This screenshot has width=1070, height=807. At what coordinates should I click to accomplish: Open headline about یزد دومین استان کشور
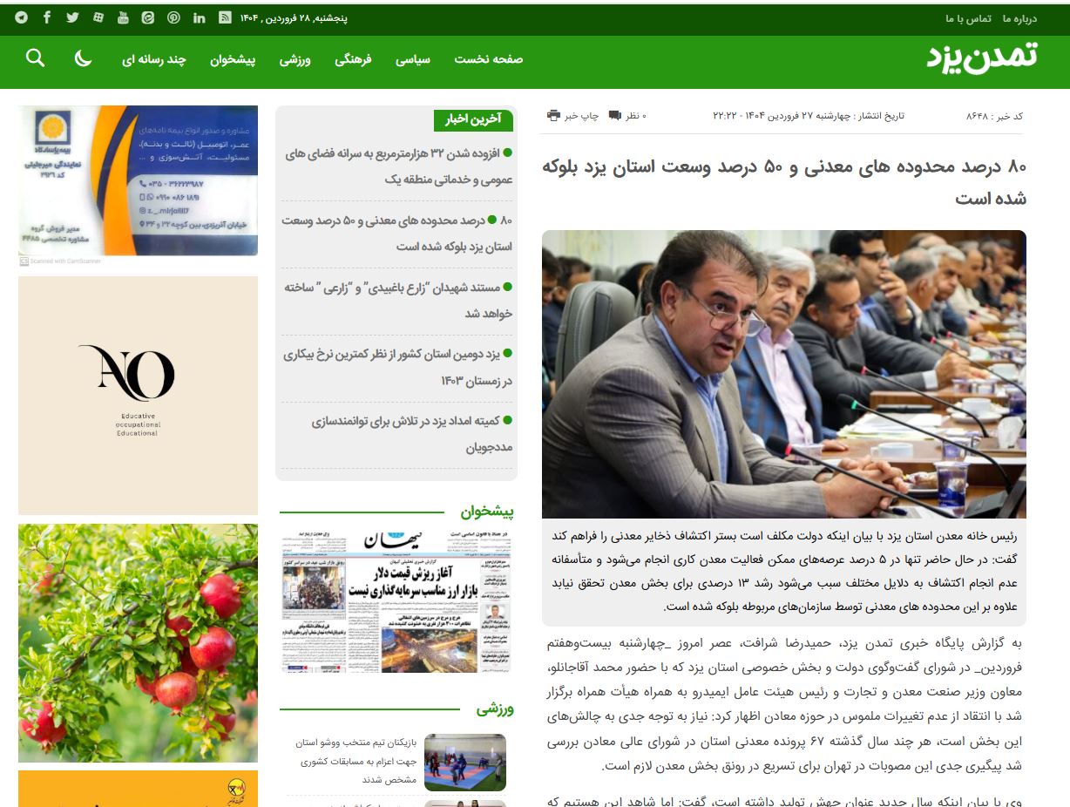tap(397, 367)
